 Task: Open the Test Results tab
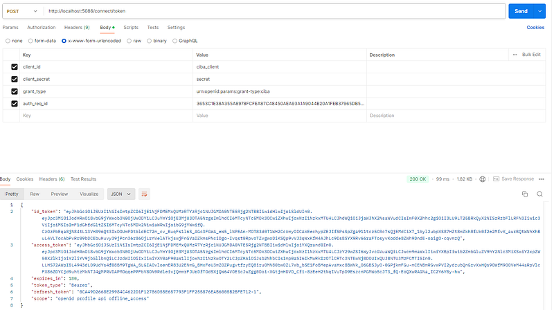point(83,179)
